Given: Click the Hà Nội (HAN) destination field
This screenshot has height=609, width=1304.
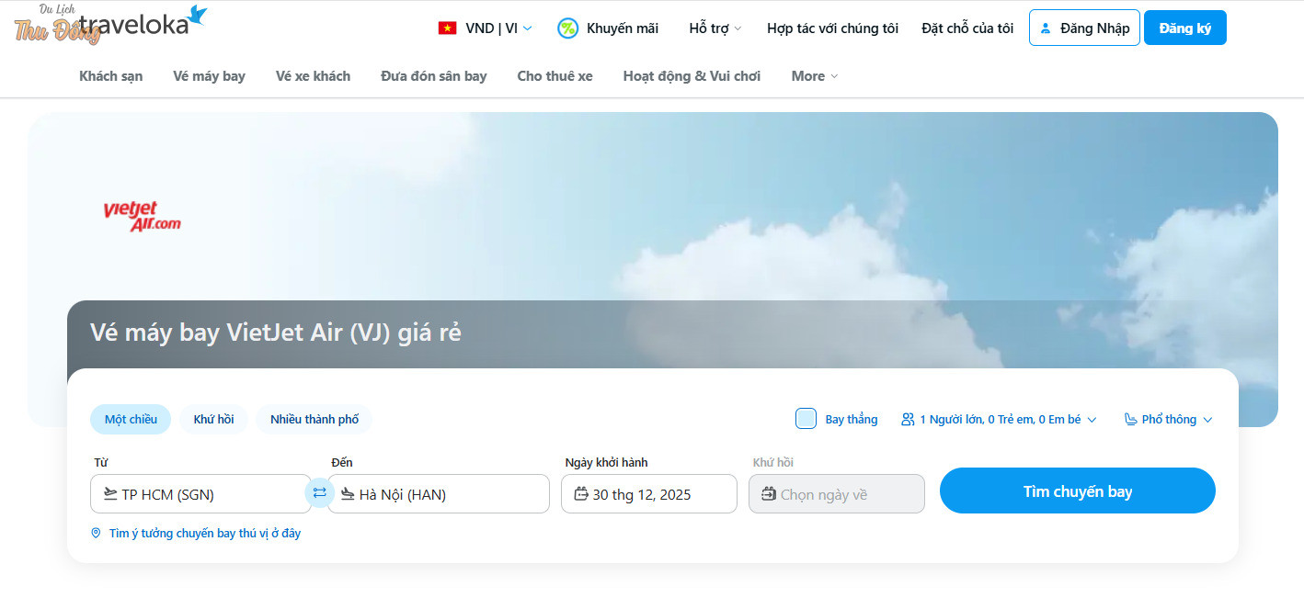Looking at the screenshot, I should 439,494.
